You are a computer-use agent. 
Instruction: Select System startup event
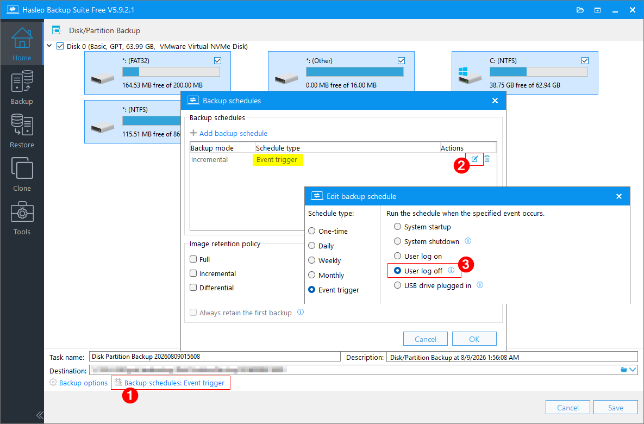397,227
